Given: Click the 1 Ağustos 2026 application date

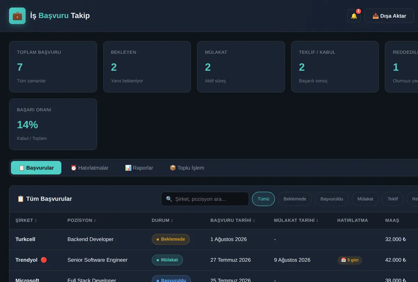Looking at the screenshot, I should 229,239.
